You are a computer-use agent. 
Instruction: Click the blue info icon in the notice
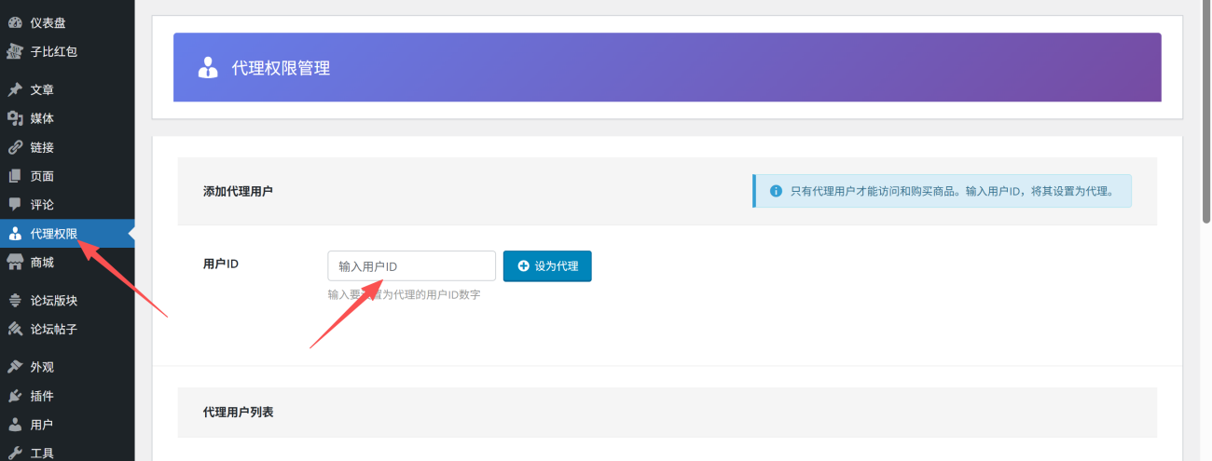(x=776, y=191)
